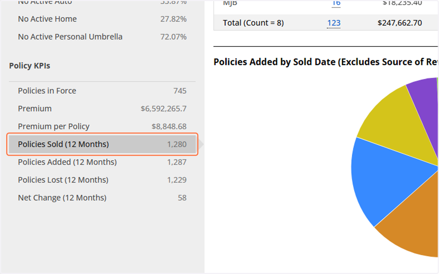Click the Policies in Force value 745

click(180, 91)
